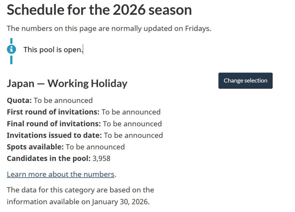The image size is (295, 212).
Task: Click To be announced beside Spots available
Action: pos(95,147)
